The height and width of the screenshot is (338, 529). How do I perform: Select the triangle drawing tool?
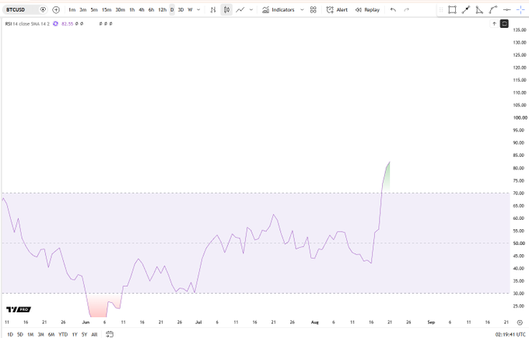click(x=479, y=10)
